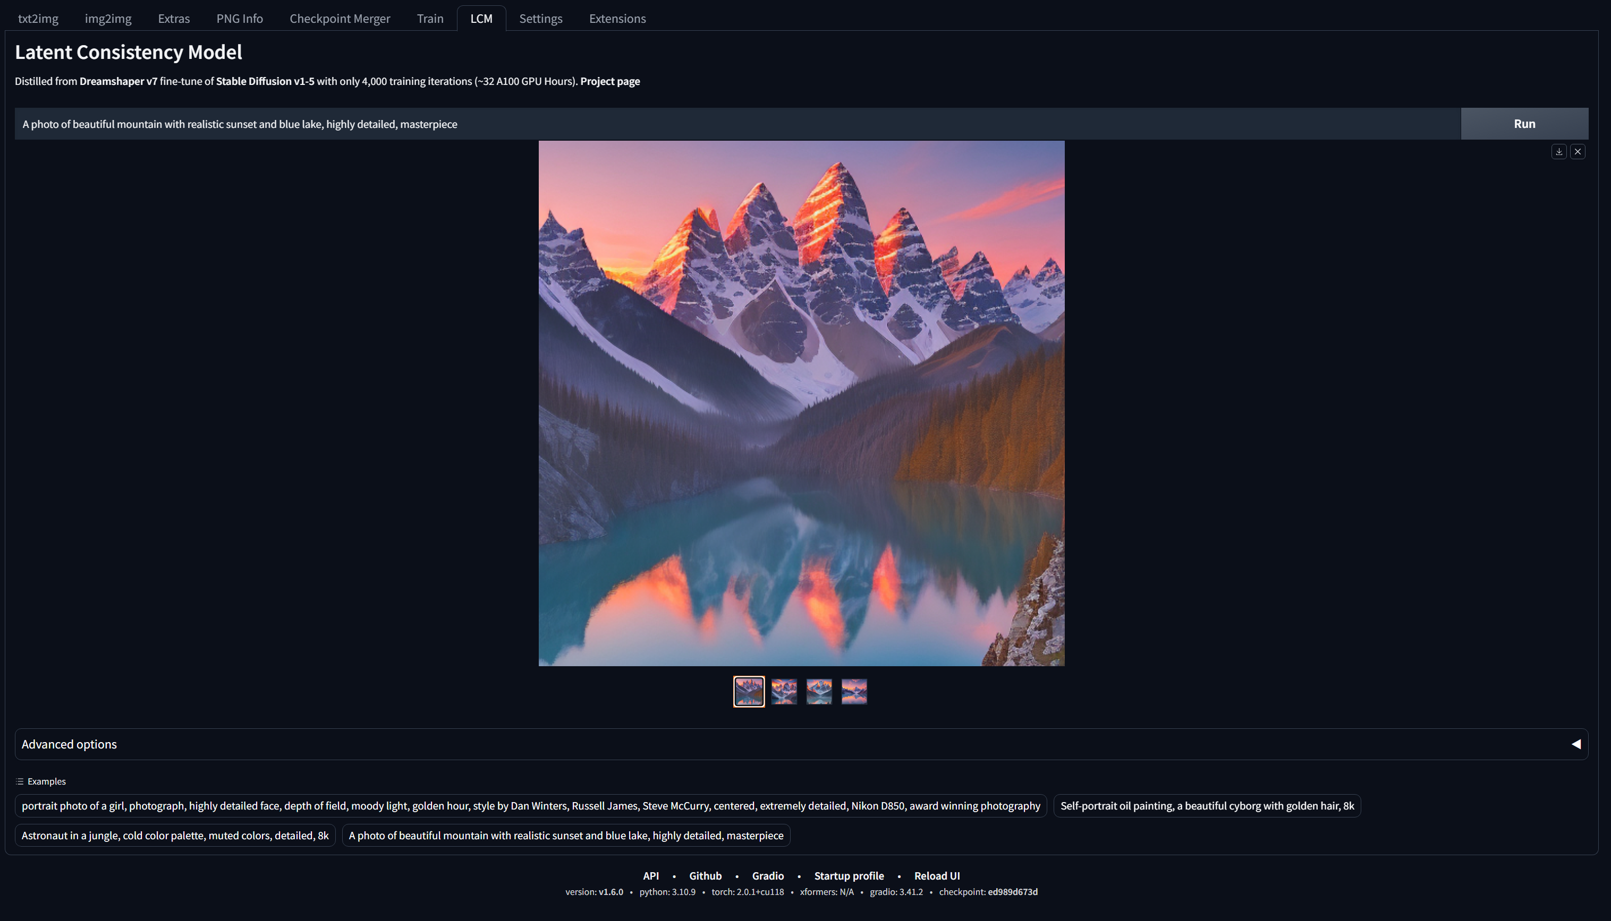Switch to the txt2img tab
Image resolution: width=1611 pixels, height=921 pixels.
pyautogui.click(x=38, y=19)
